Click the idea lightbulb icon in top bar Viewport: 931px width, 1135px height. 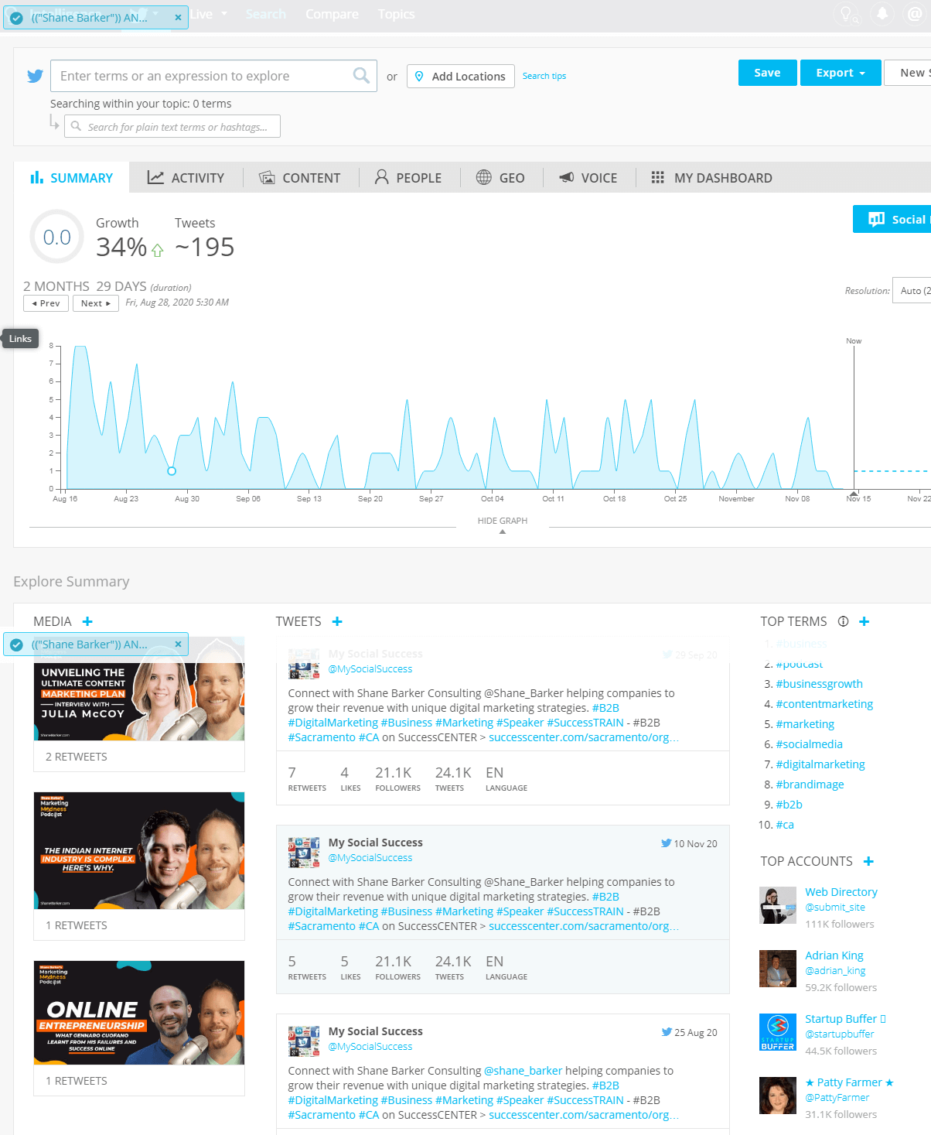pos(847,14)
